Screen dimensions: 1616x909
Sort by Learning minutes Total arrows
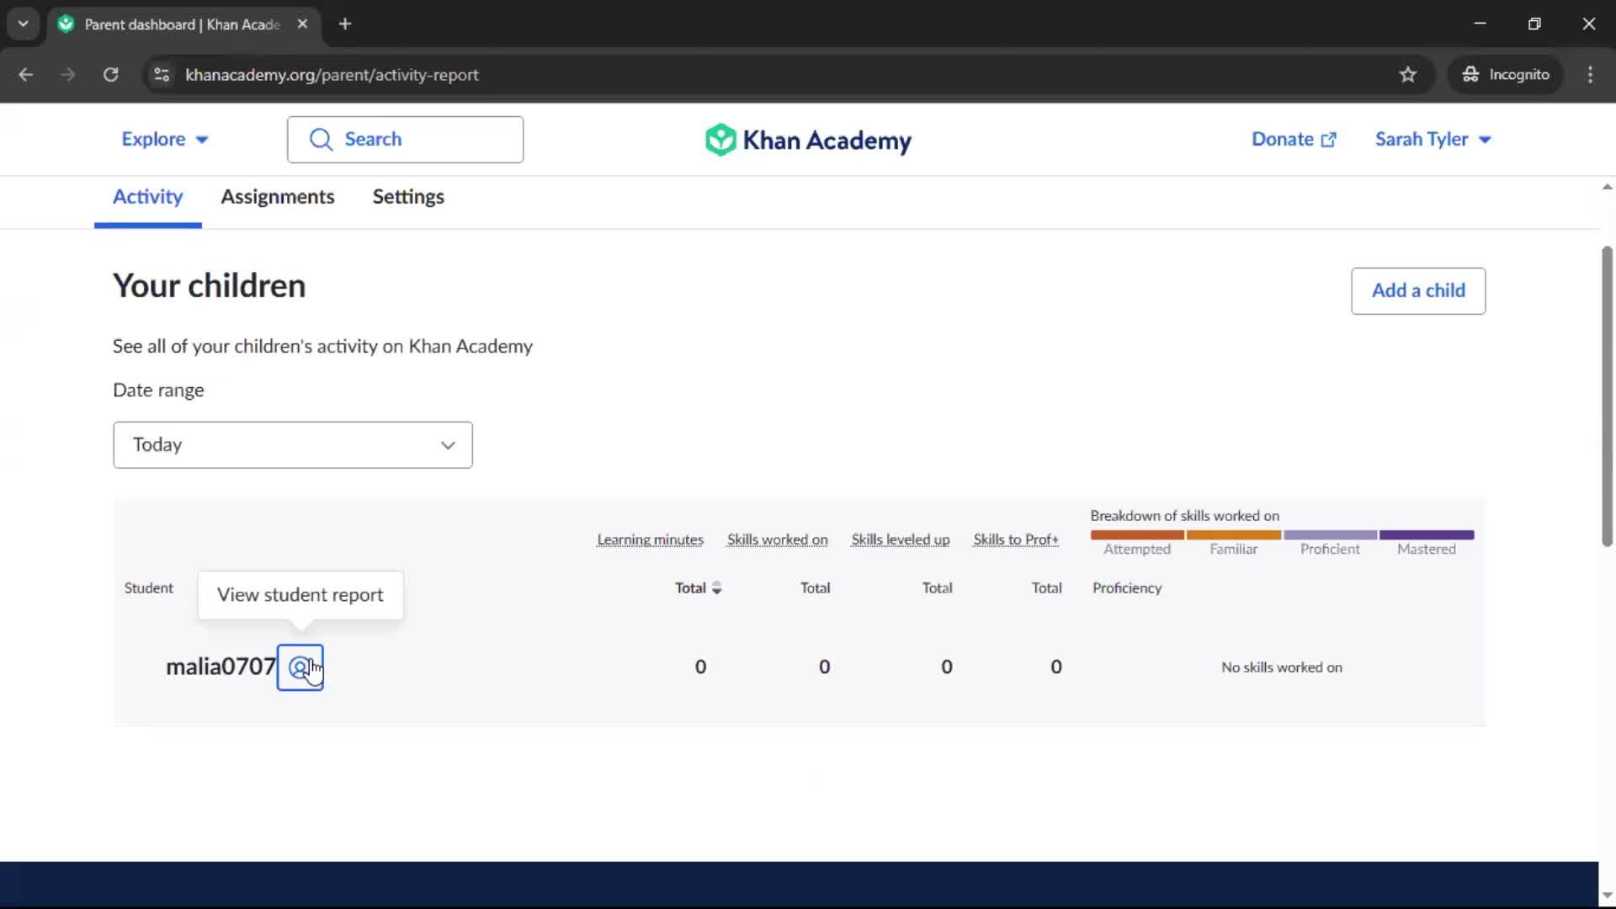(x=716, y=588)
